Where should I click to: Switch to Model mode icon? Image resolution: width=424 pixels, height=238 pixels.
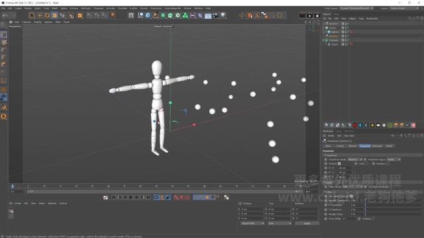click(3, 35)
